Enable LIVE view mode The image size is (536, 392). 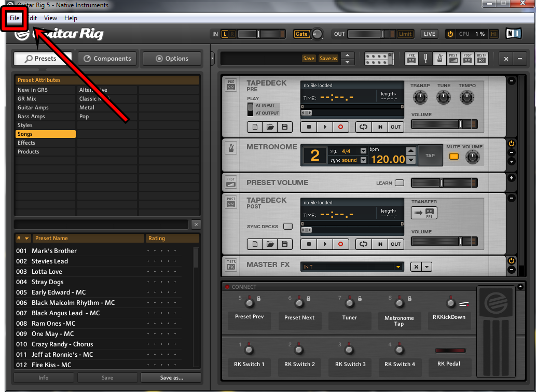(x=429, y=34)
